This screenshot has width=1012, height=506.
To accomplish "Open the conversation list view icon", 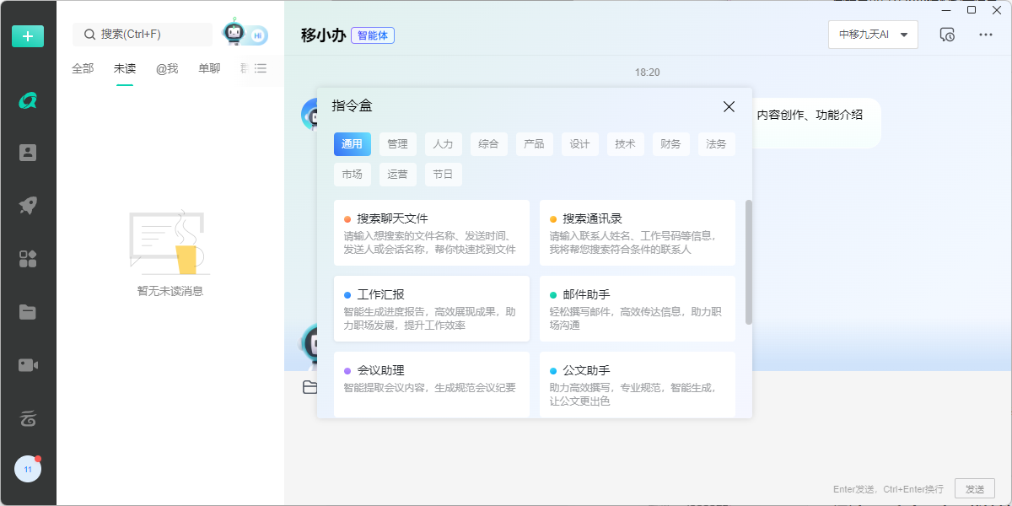I will [x=260, y=69].
